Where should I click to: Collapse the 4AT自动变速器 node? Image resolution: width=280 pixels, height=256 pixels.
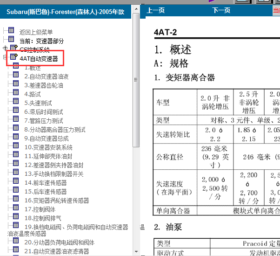tap(5, 57)
